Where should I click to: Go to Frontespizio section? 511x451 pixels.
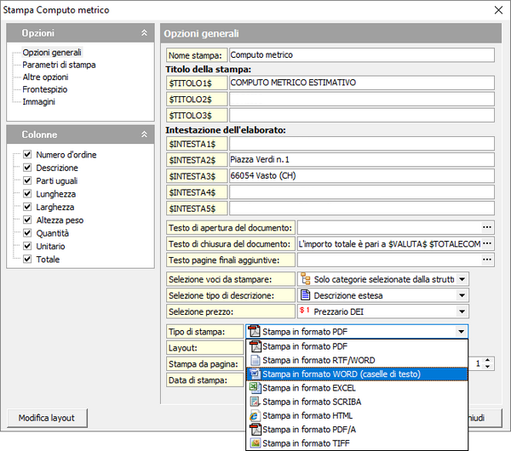tap(45, 89)
